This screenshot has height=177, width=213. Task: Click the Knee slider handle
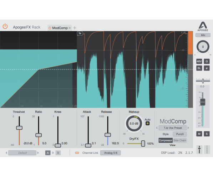tap(58, 146)
